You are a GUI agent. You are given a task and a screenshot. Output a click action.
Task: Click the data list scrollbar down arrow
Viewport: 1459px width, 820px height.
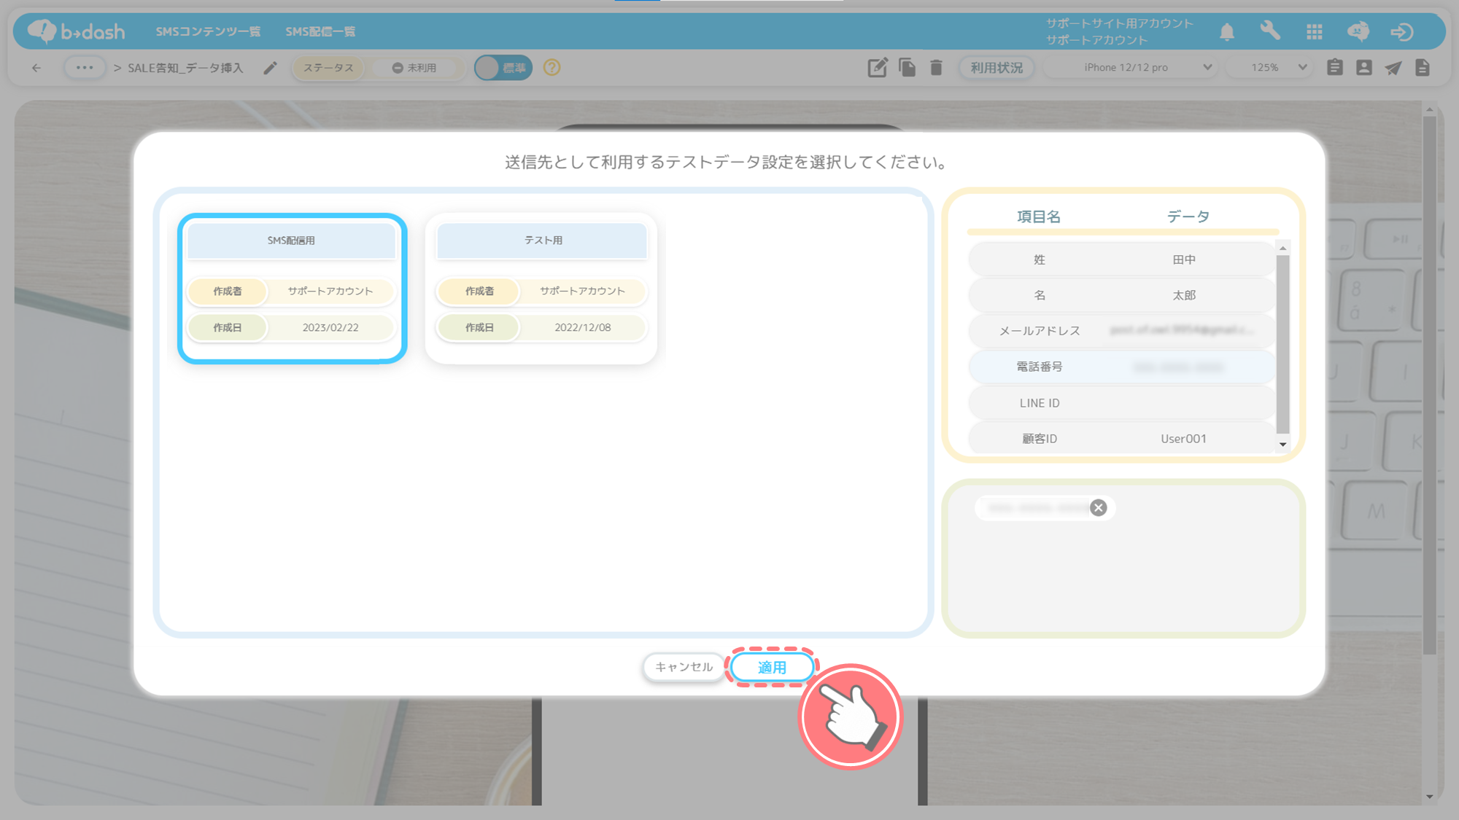tap(1282, 445)
